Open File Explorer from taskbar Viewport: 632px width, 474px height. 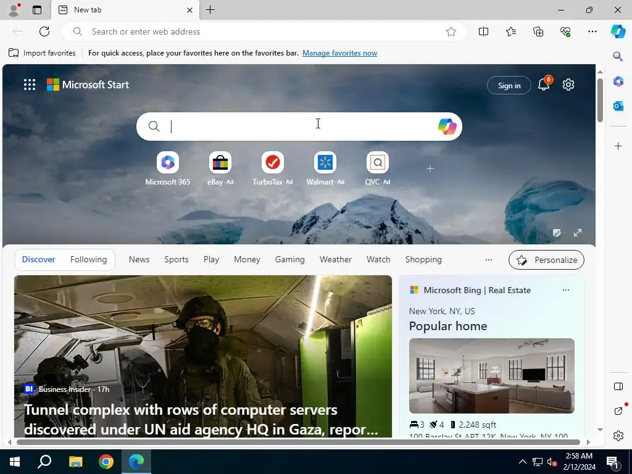(x=75, y=462)
